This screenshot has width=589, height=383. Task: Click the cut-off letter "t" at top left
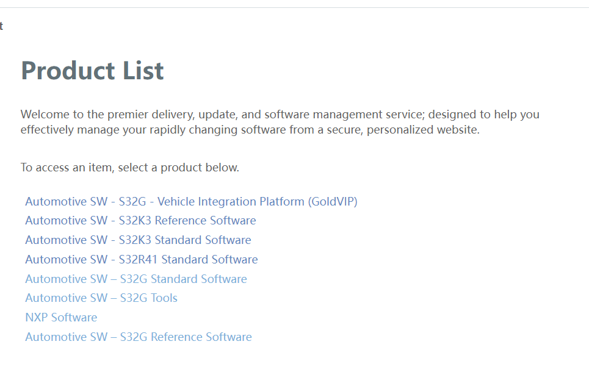click(1, 26)
